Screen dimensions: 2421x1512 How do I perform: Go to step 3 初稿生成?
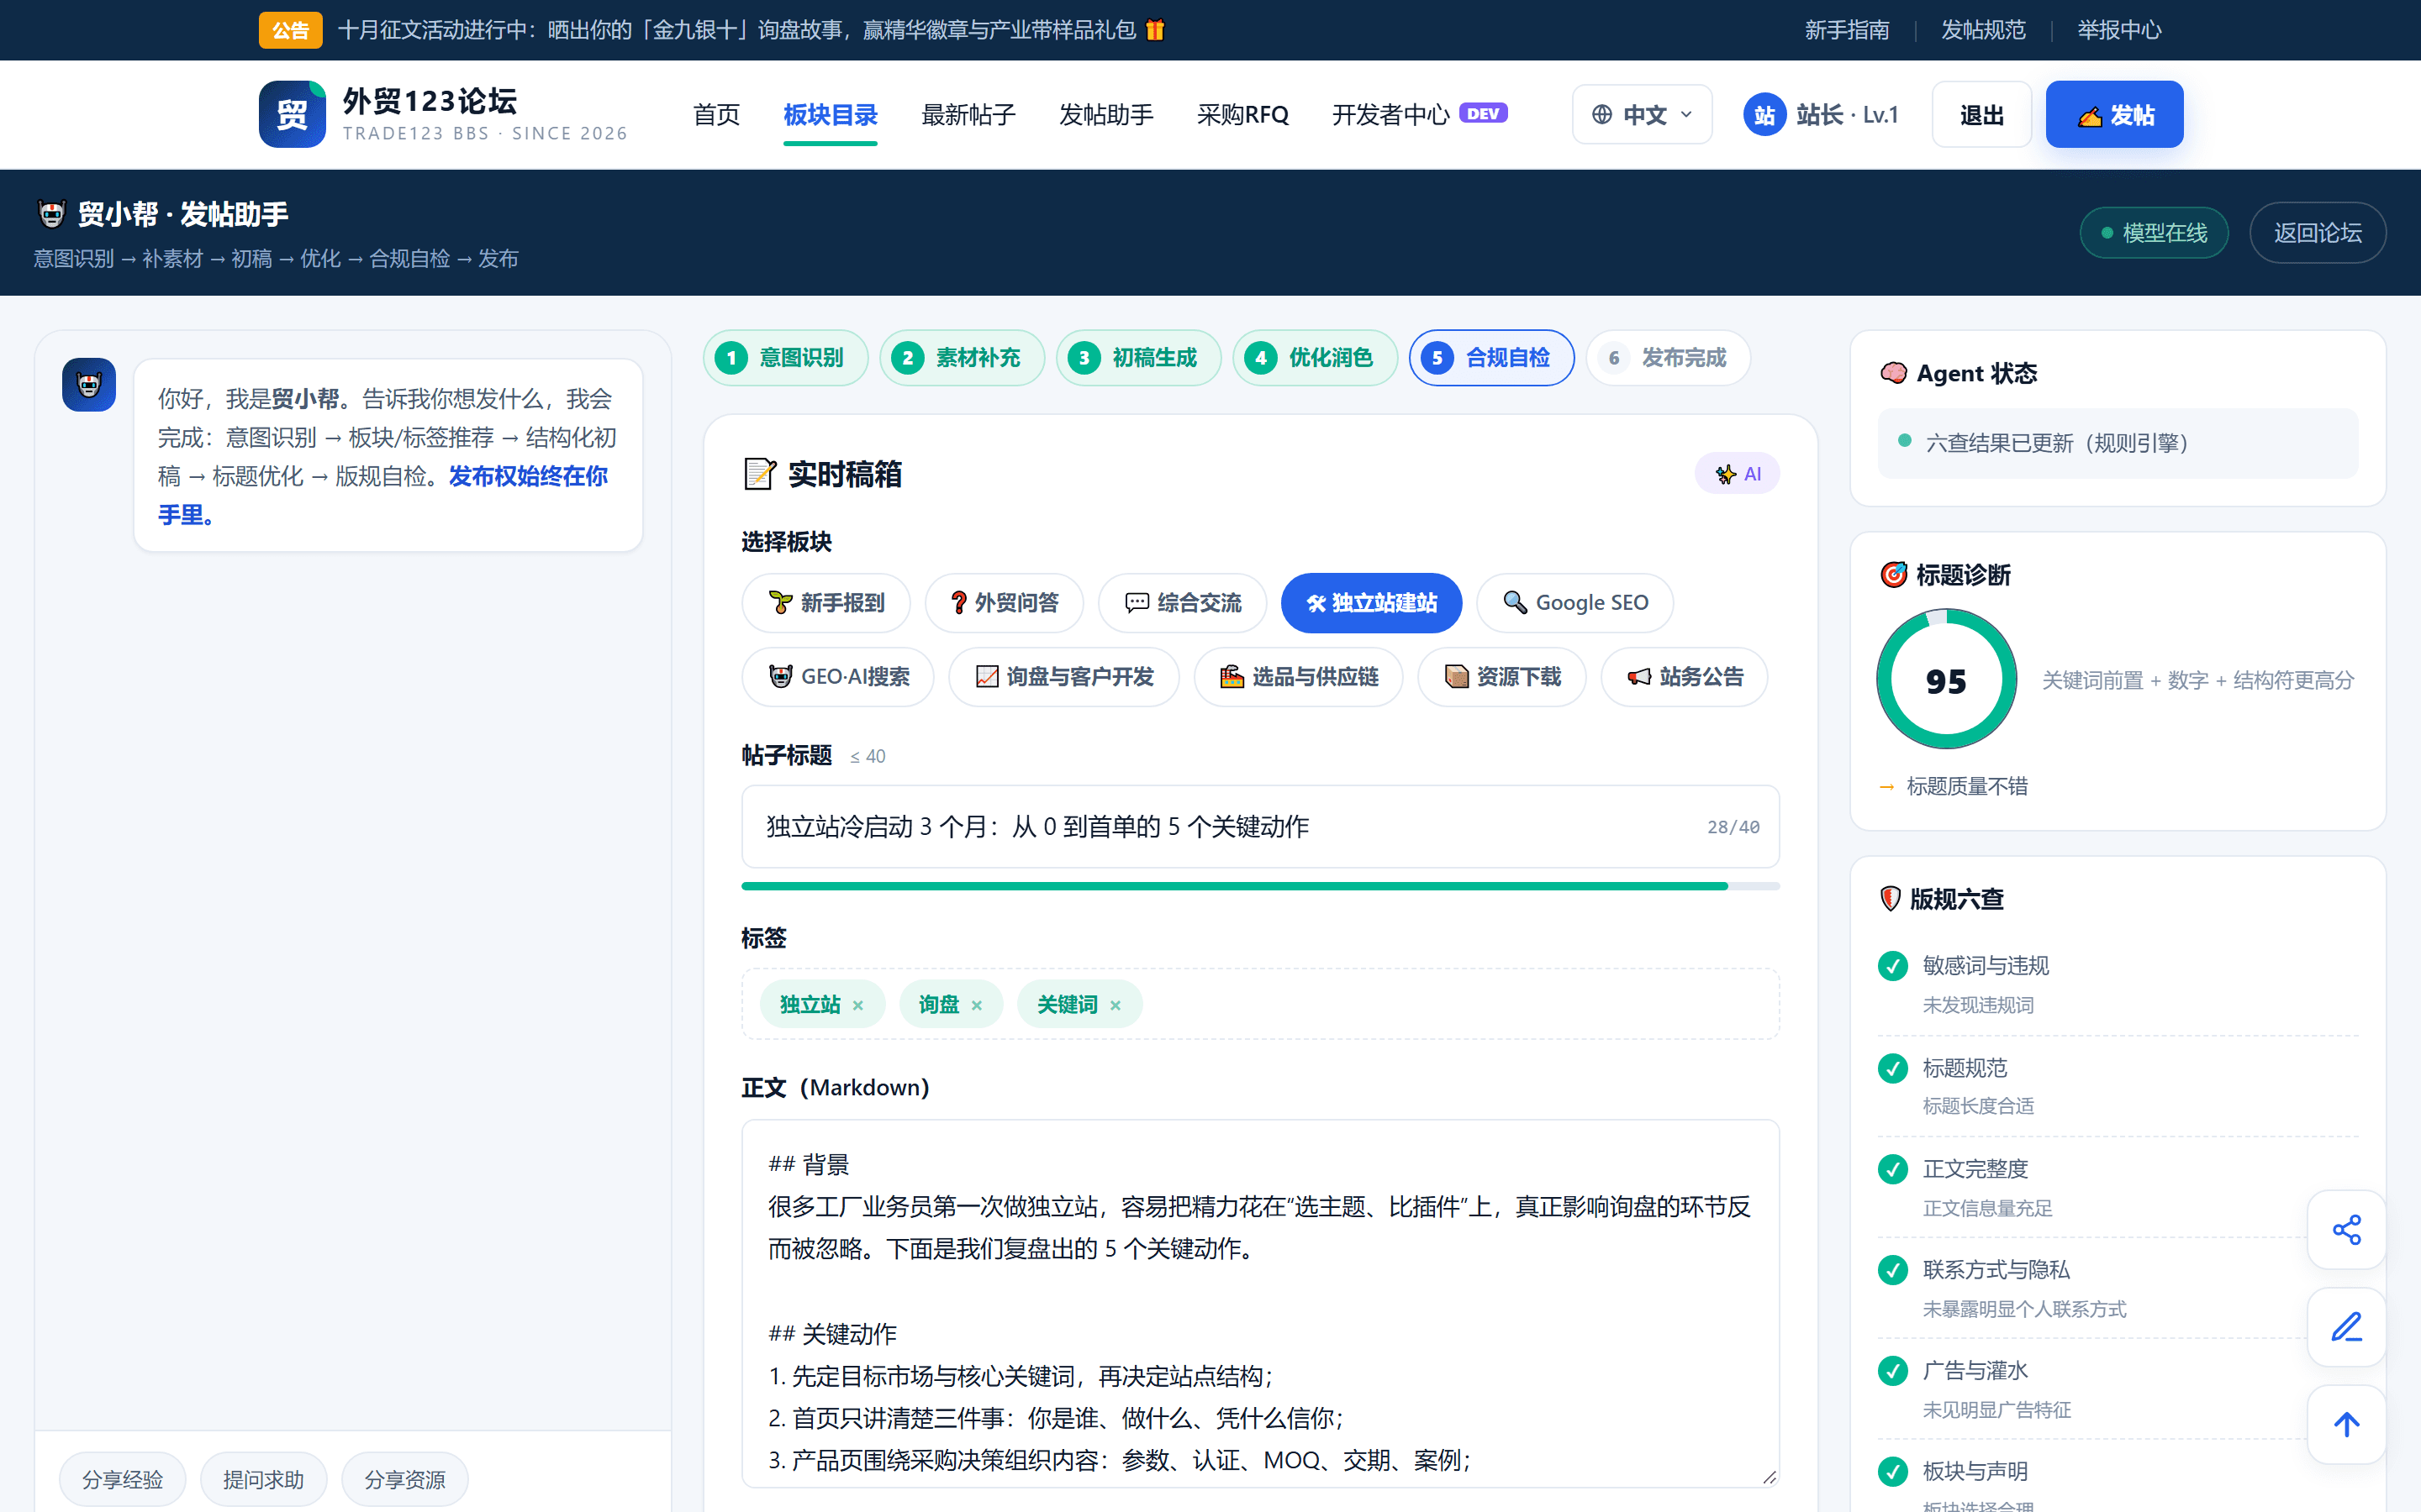click(1138, 358)
